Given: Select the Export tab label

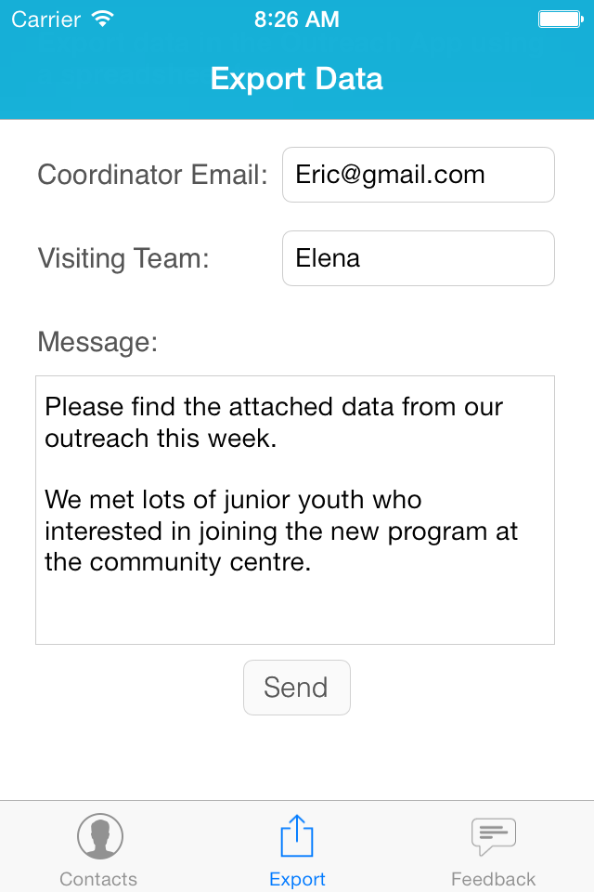Looking at the screenshot, I should pyautogui.click(x=297, y=879).
